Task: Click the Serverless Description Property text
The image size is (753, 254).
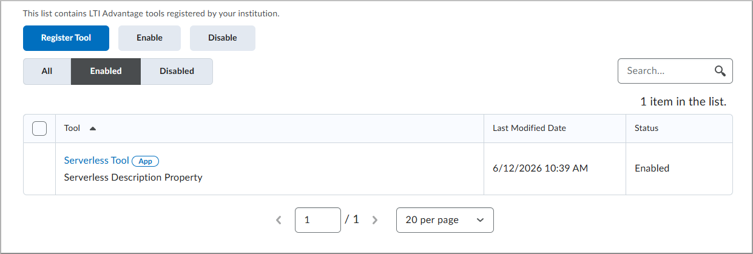Action: click(x=133, y=178)
